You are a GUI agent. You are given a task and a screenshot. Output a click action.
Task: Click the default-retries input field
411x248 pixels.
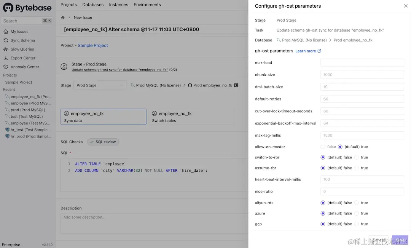(362, 99)
